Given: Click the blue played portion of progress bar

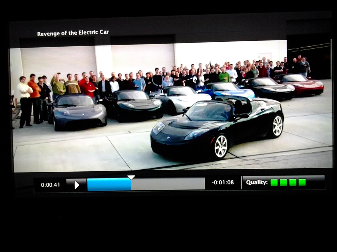Looking at the screenshot, I should coord(109,184).
